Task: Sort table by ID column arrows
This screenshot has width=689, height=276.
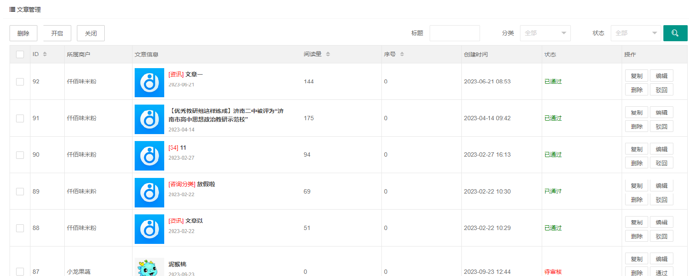Action: 45,54
